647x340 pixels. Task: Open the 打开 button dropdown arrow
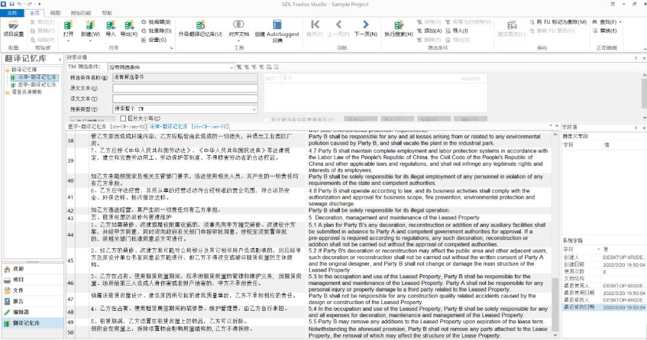pyautogui.click(x=68, y=40)
